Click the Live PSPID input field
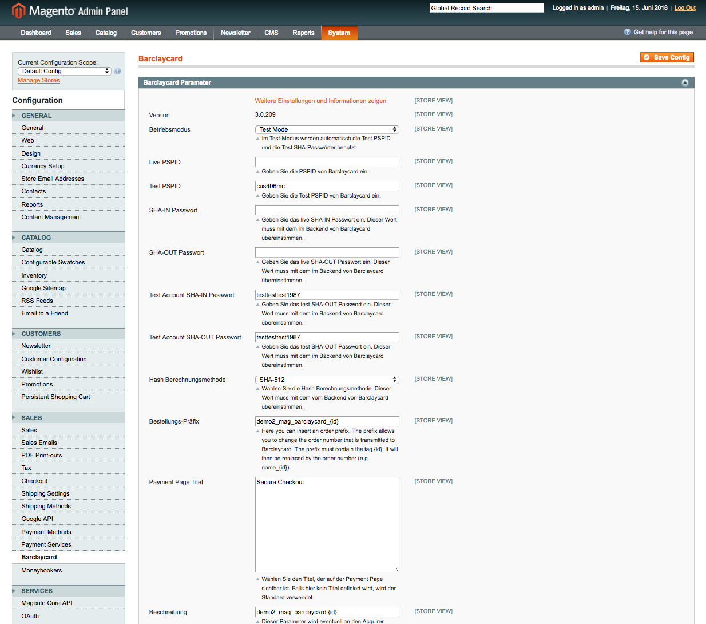Viewport: 706px width, 624px height. 327,162
